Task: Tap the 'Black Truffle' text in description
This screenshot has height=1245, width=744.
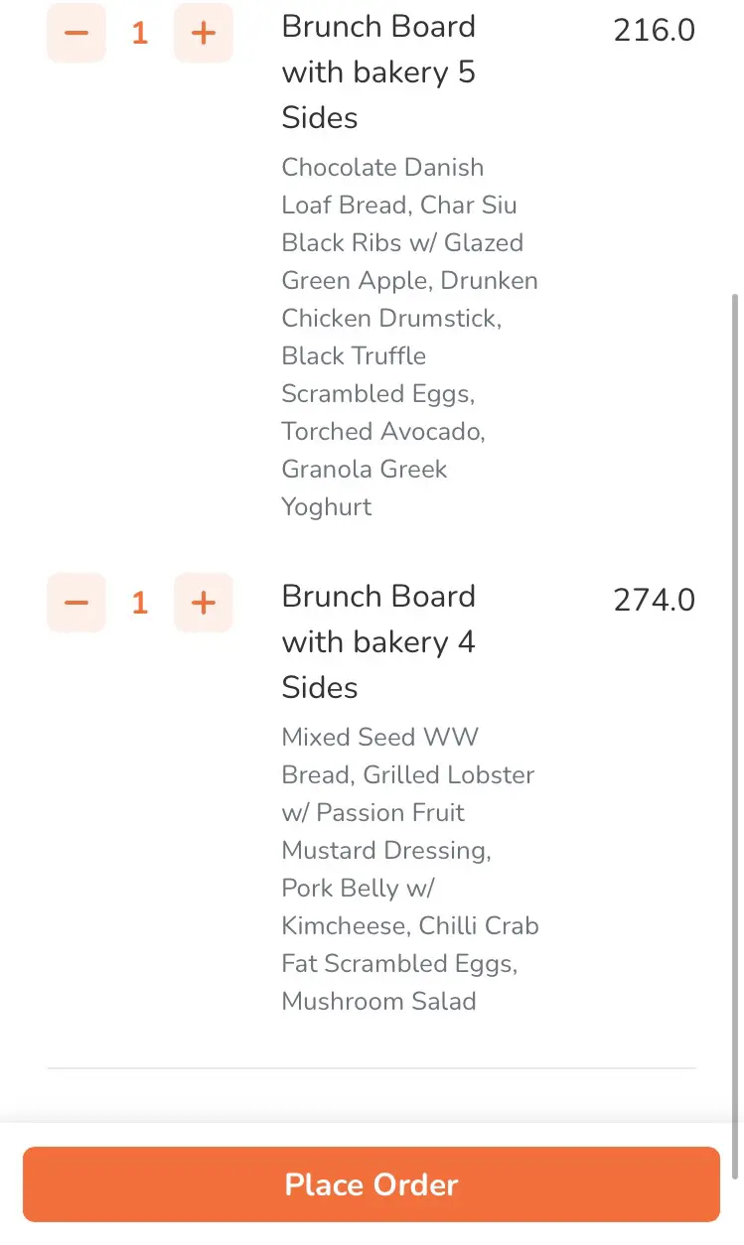Action: [x=354, y=355]
